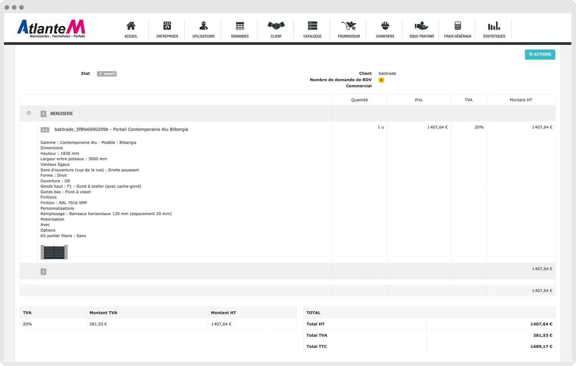This screenshot has height=366, width=576.
Task: Open the Fournisseur section
Action: (x=348, y=29)
